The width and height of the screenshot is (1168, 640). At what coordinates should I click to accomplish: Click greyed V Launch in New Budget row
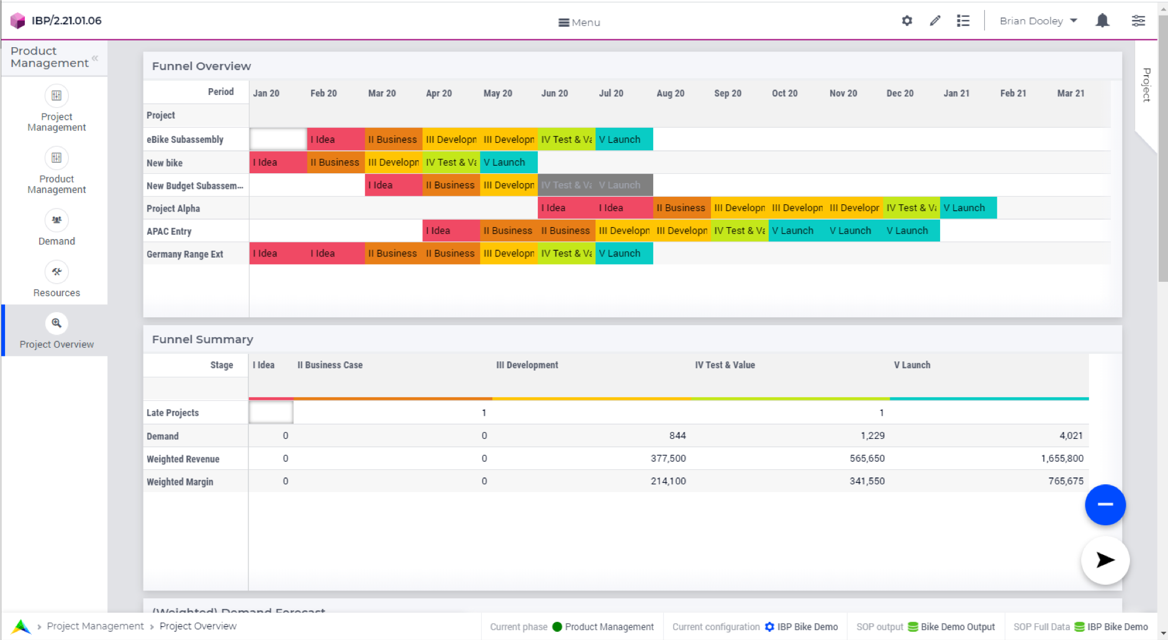tap(624, 186)
